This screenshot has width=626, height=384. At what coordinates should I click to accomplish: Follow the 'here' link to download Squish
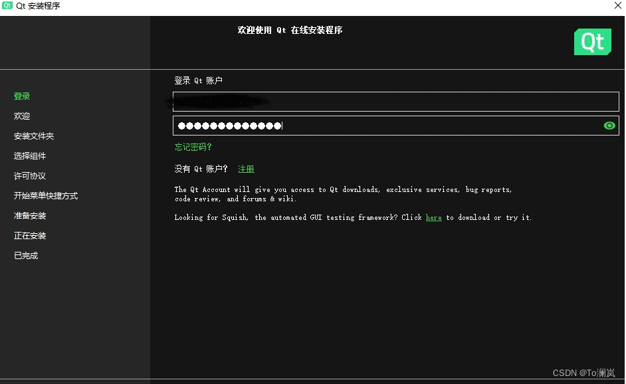[433, 217]
